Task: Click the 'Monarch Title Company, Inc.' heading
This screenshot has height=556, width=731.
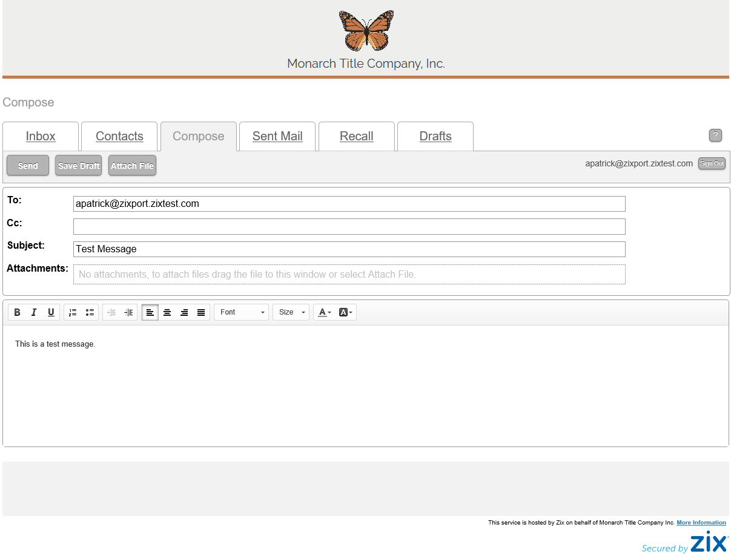Action: tap(366, 64)
